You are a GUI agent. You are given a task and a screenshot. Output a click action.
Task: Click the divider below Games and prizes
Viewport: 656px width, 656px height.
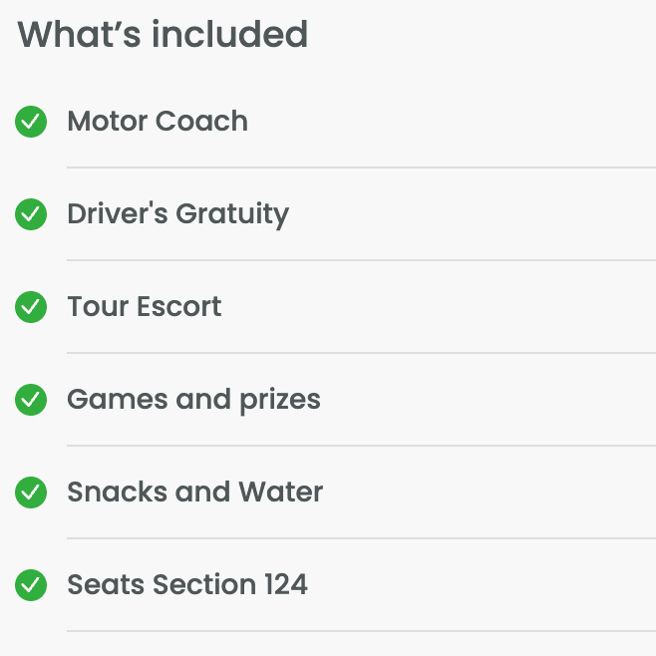361,446
